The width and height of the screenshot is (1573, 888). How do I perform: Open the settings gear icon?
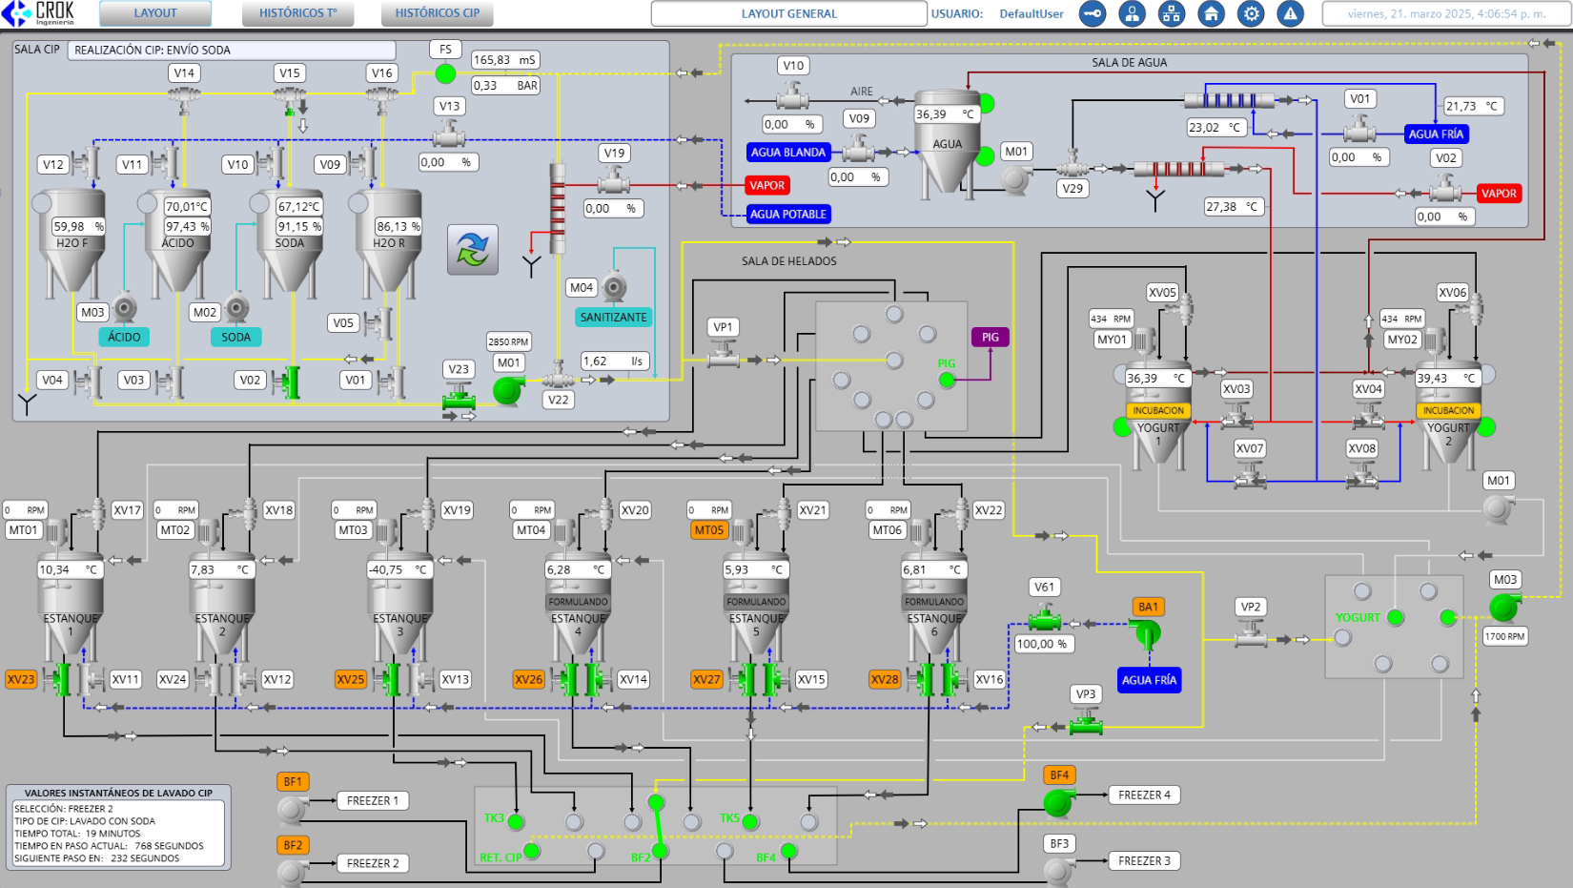[x=1251, y=13]
